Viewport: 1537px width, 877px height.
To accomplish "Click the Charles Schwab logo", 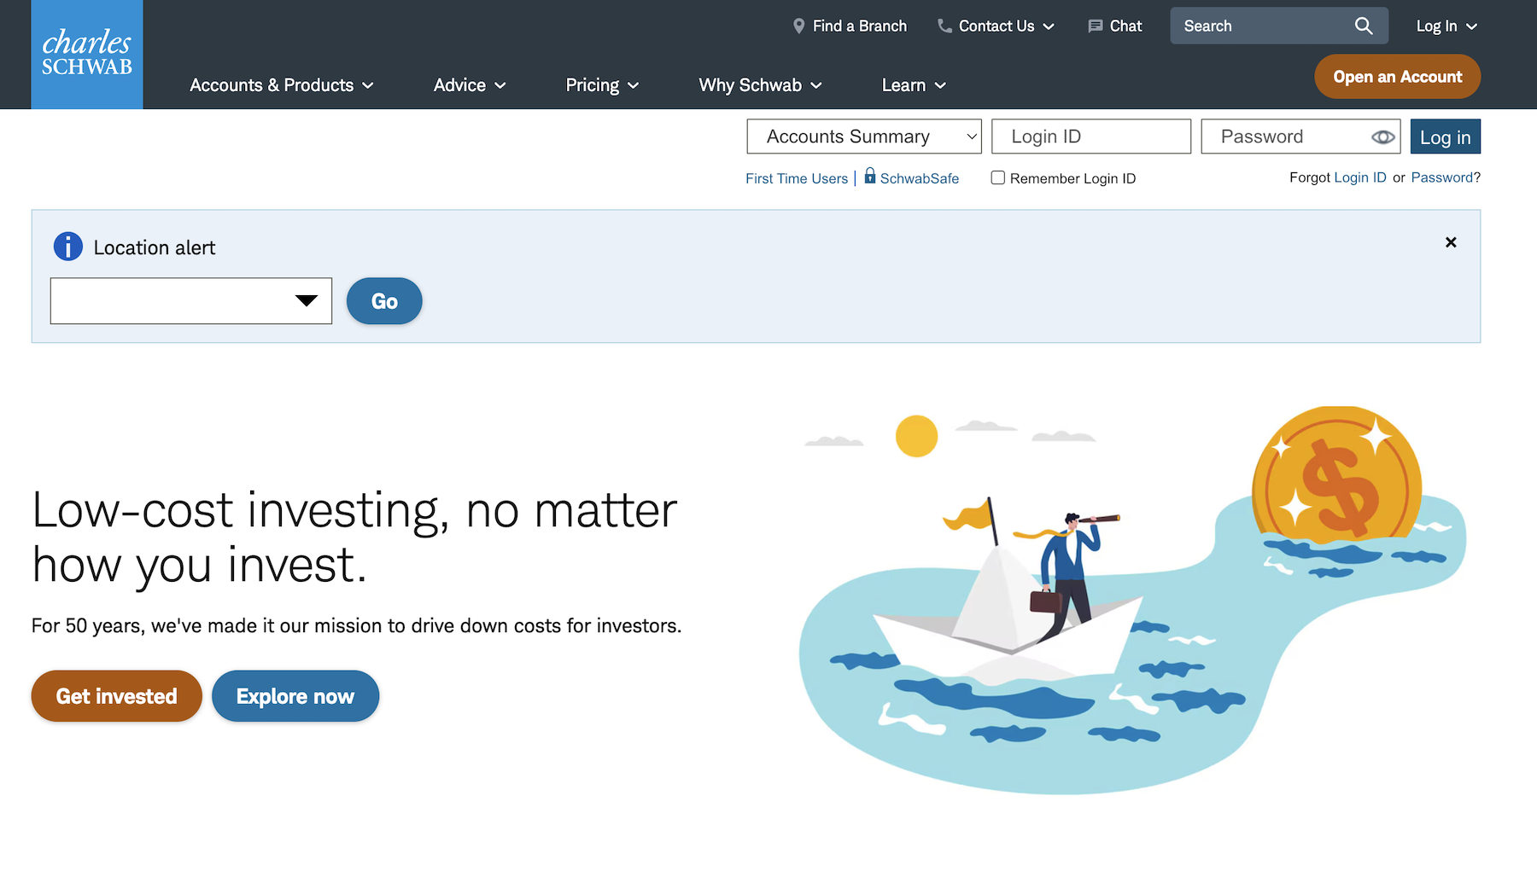I will point(87,55).
